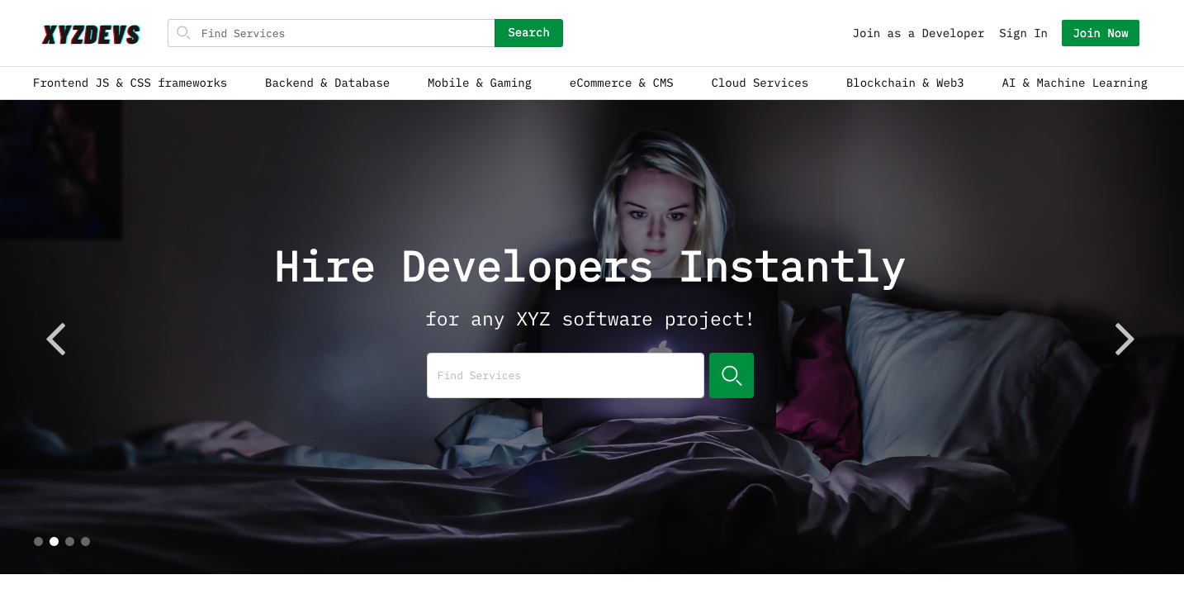The image size is (1184, 589).
Task: Click the green magnifier search icon button
Action: (x=732, y=376)
